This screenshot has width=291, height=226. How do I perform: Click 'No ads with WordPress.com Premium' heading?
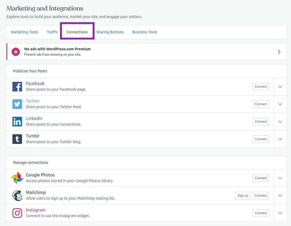[57, 49]
